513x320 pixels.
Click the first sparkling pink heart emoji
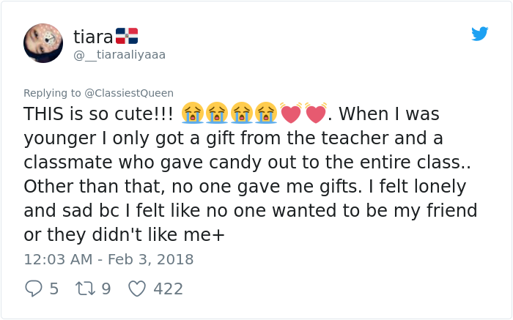click(x=291, y=114)
